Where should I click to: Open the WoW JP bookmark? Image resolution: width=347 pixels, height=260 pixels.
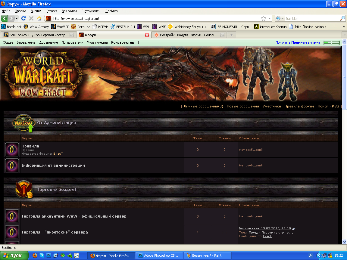point(60,27)
